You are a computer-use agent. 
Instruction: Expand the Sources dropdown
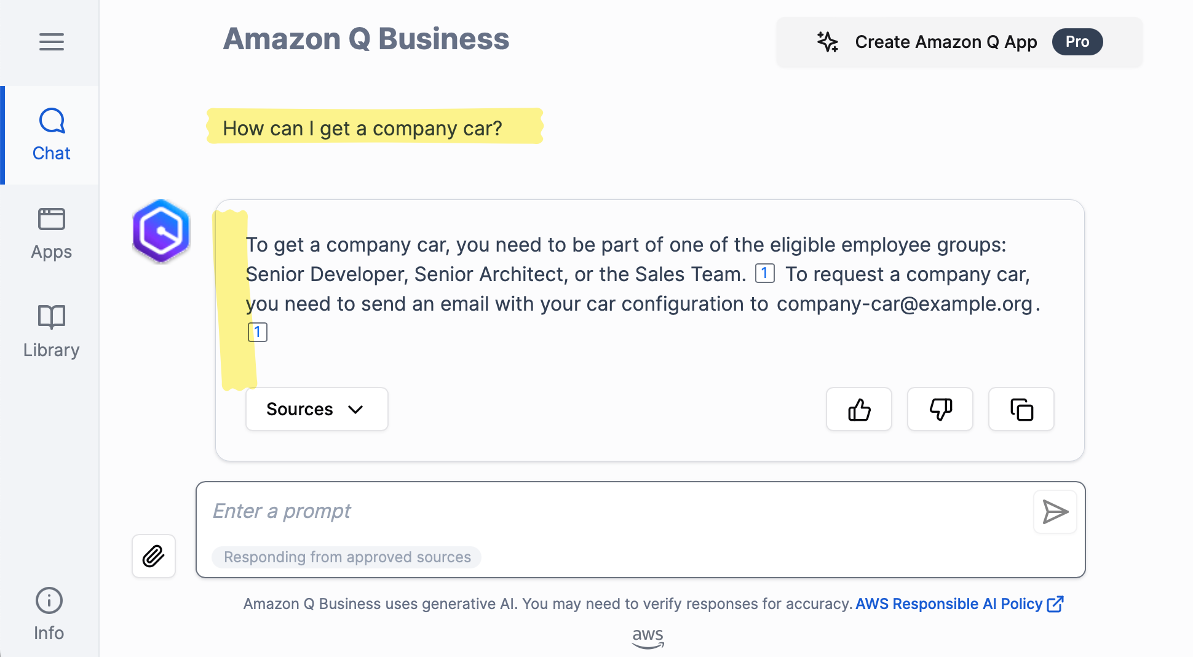(316, 409)
